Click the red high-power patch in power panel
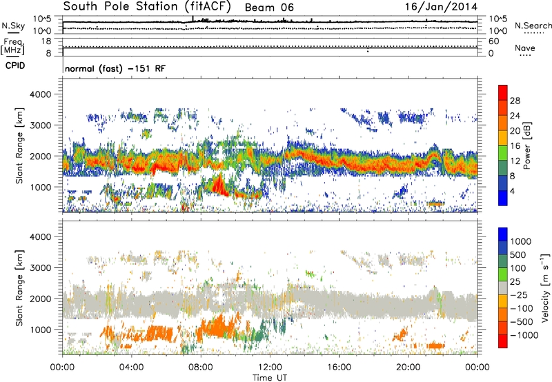Viewport: 552px width, 382px height. (x=219, y=185)
